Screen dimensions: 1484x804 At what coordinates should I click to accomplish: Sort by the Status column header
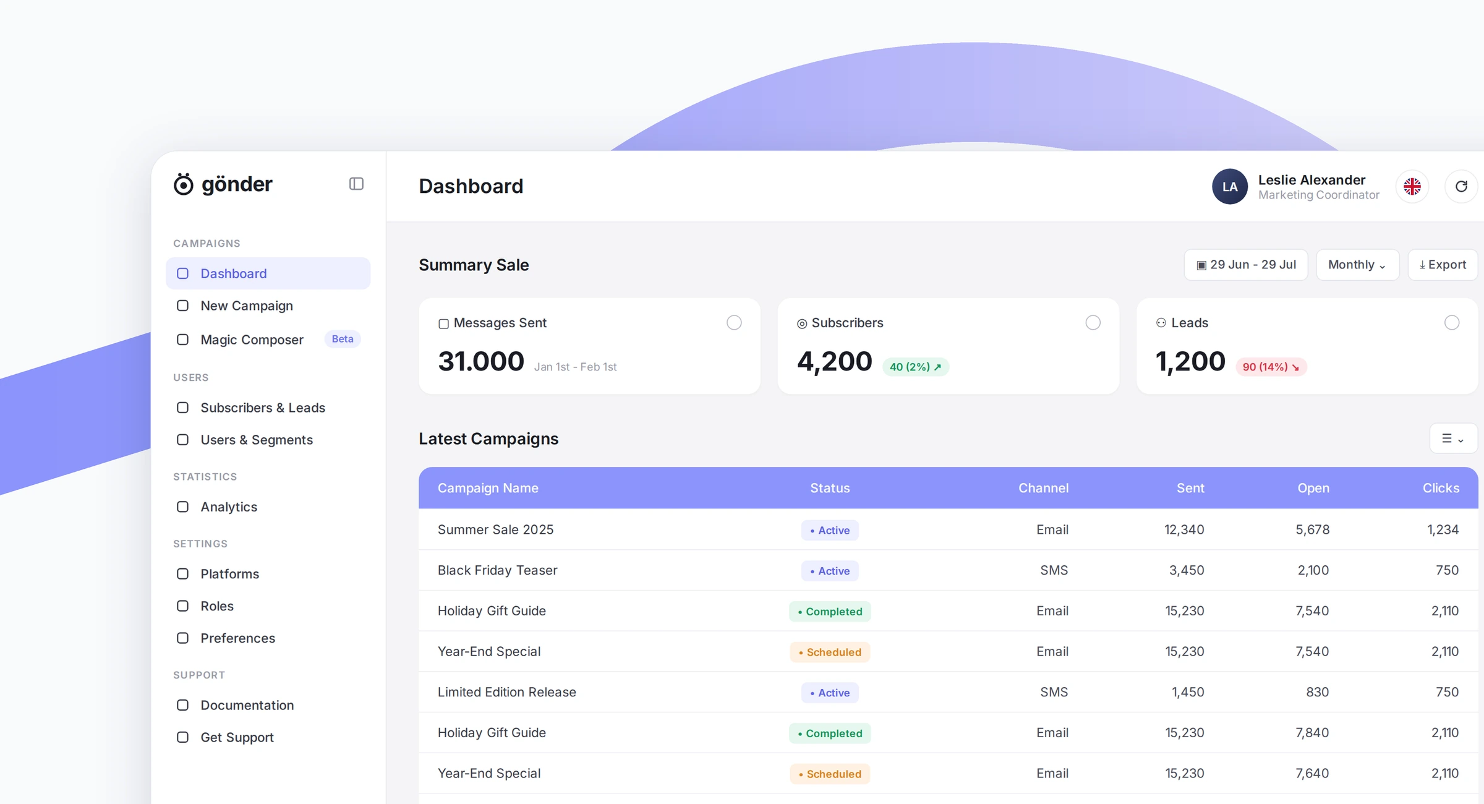pos(830,488)
